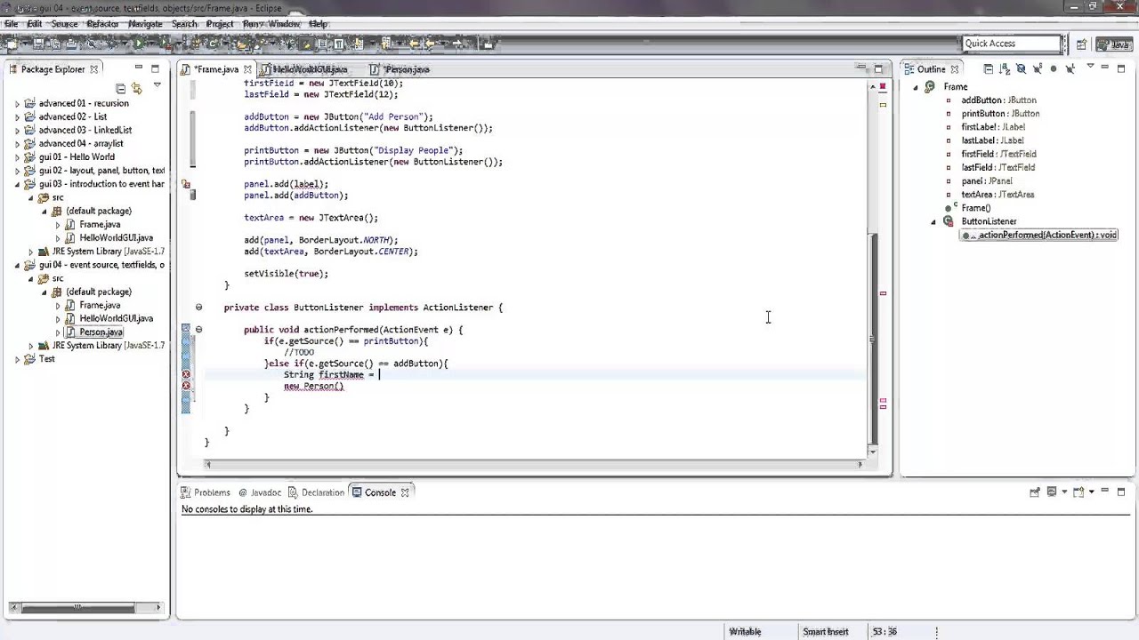Viewport: 1139px width, 640px height.
Task: Click error marker beside 'new Person()' line
Action: (x=186, y=386)
